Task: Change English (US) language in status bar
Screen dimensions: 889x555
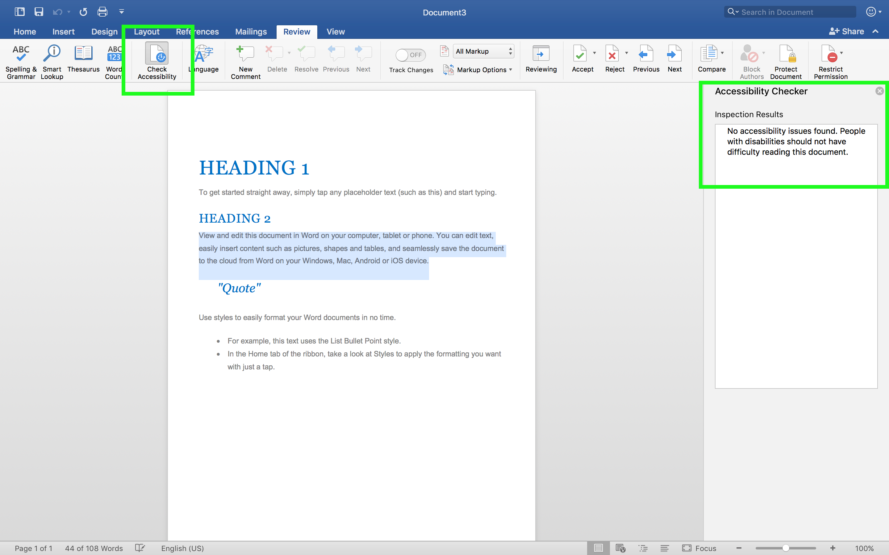Action: pos(182,548)
